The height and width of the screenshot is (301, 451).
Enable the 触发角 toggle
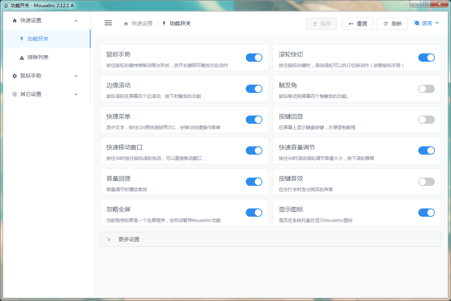(x=426, y=89)
